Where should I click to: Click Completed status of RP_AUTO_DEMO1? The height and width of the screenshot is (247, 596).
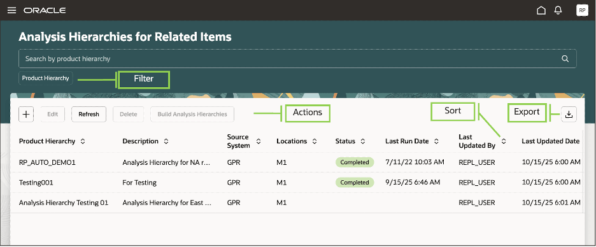click(x=355, y=162)
